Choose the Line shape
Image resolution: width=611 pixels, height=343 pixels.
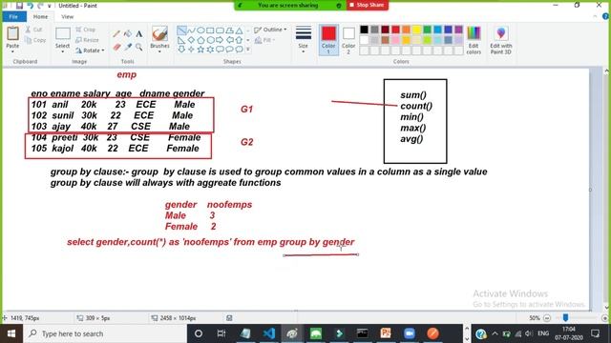point(181,30)
